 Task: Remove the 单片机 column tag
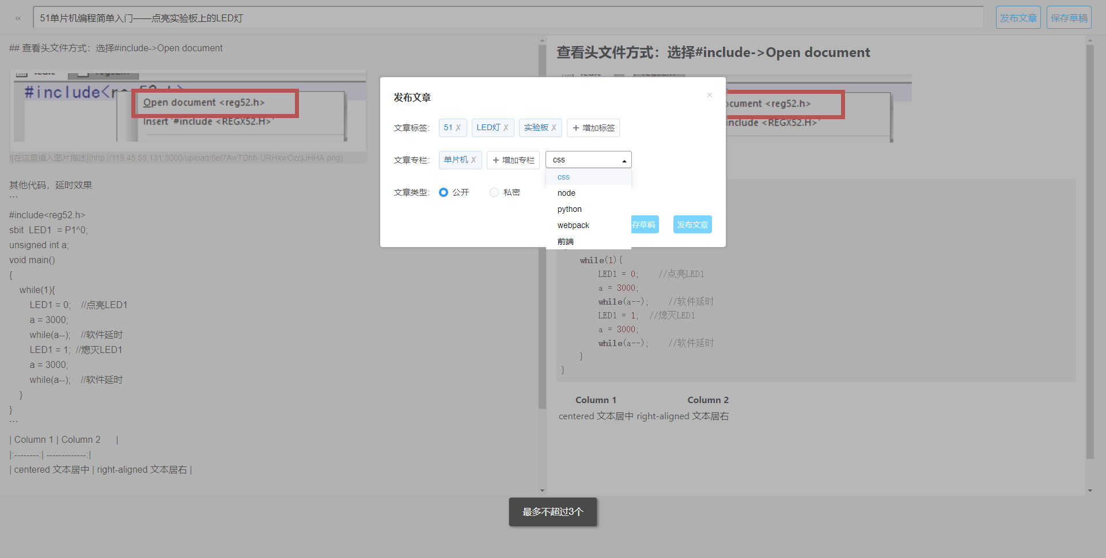coord(474,160)
